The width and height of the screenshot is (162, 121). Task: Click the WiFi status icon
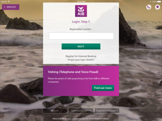point(9,1)
